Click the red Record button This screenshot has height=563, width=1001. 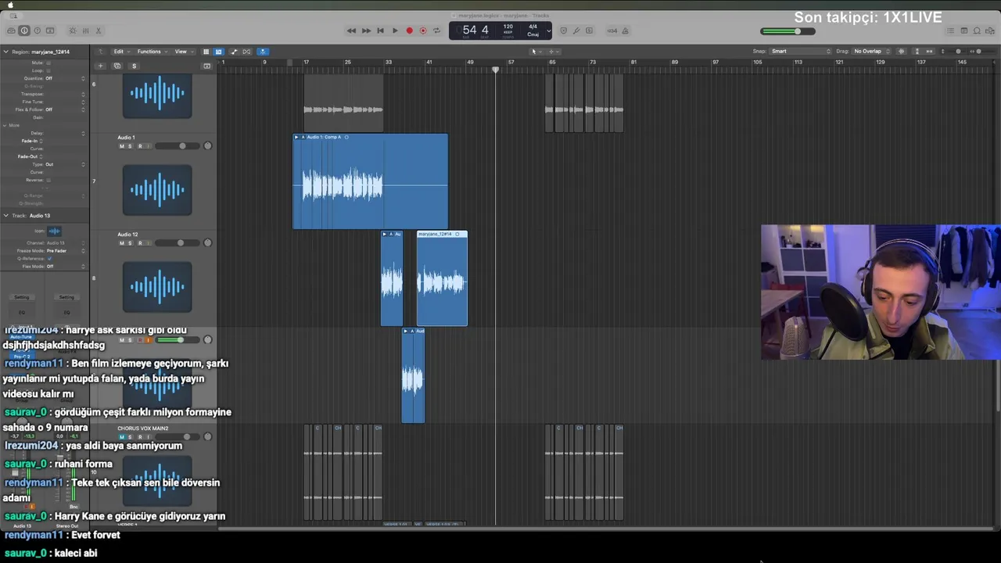click(x=409, y=30)
